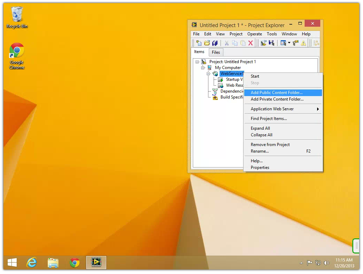Click the Save All toolbar icon
The height and width of the screenshot is (274, 363).
point(215,43)
